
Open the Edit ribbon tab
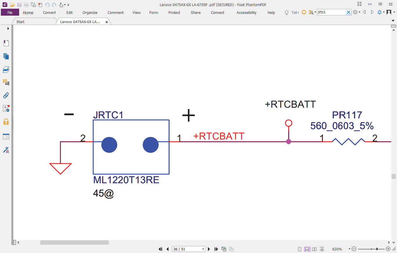click(69, 13)
